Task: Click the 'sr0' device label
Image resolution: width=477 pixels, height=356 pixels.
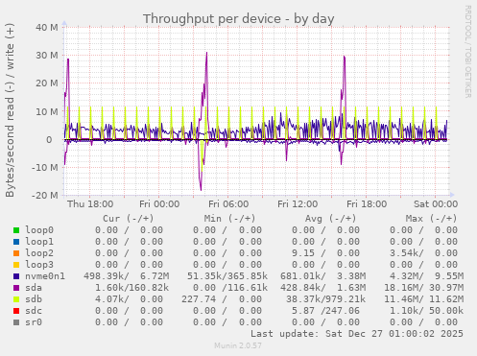Action: coord(34,322)
